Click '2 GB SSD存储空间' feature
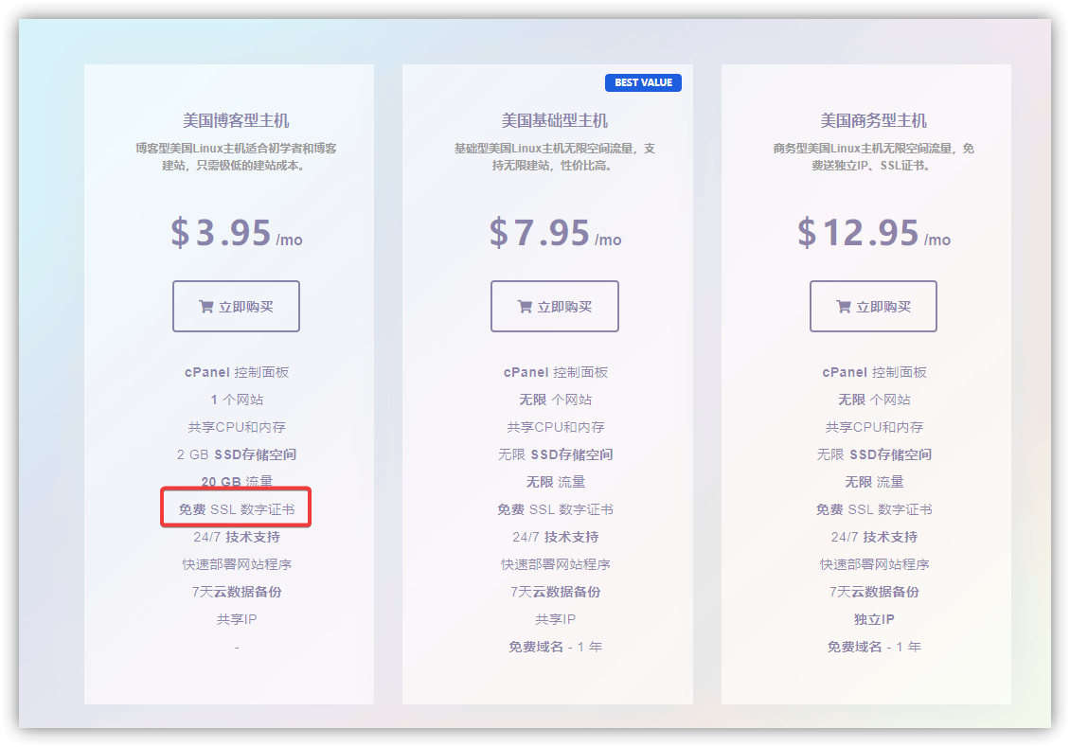This screenshot has width=1070, height=747. pos(237,454)
